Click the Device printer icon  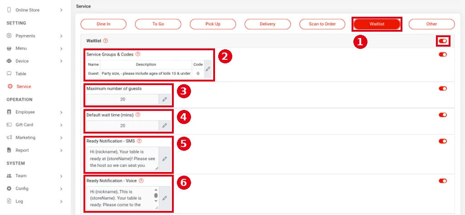(x=9, y=61)
